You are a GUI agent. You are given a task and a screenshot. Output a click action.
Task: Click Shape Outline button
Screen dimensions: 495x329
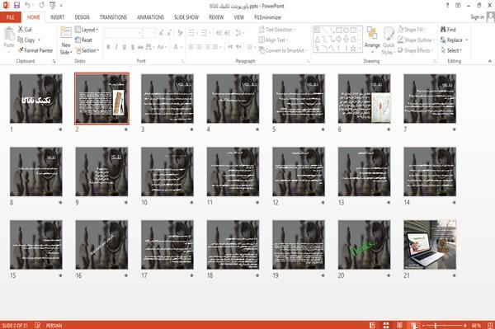pos(416,40)
